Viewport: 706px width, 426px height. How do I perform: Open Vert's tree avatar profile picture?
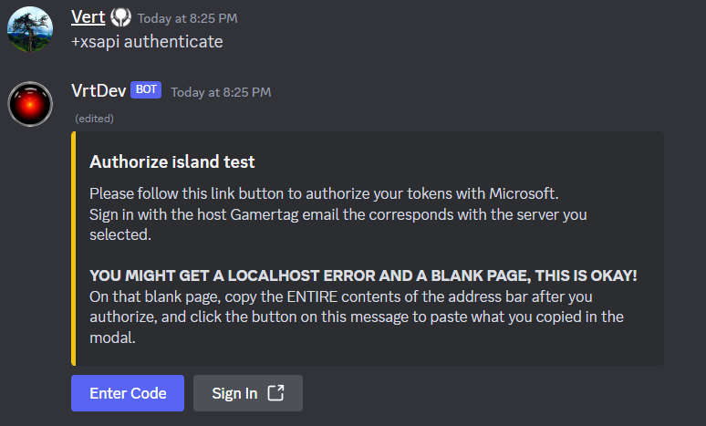30,30
